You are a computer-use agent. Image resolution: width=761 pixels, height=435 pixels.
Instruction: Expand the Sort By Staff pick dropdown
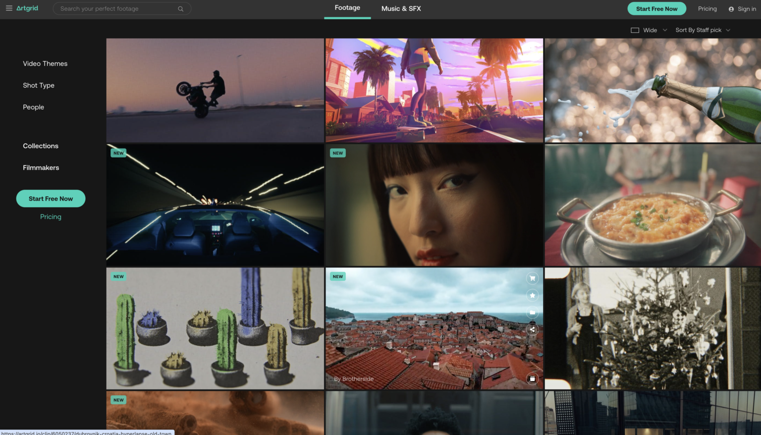click(x=702, y=30)
